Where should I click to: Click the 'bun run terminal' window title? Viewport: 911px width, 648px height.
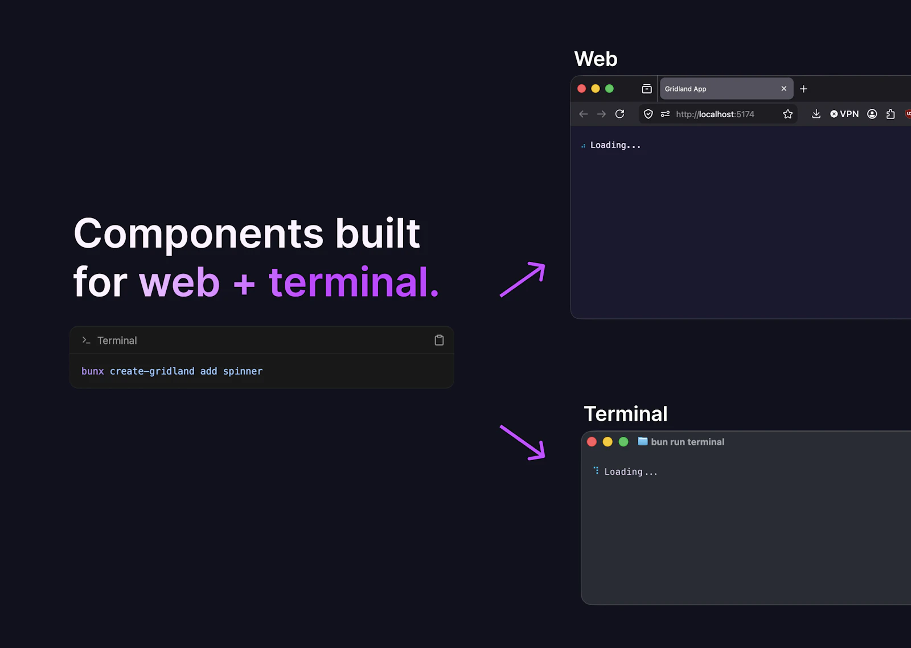(687, 442)
